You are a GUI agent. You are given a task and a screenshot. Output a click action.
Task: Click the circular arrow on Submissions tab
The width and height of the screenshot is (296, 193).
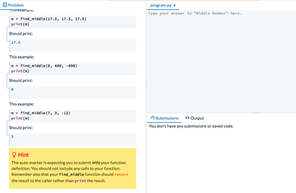click(x=152, y=118)
